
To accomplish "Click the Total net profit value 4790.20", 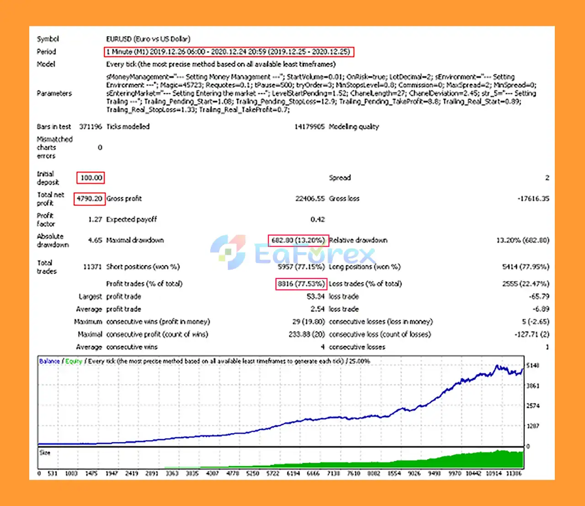I will [90, 199].
